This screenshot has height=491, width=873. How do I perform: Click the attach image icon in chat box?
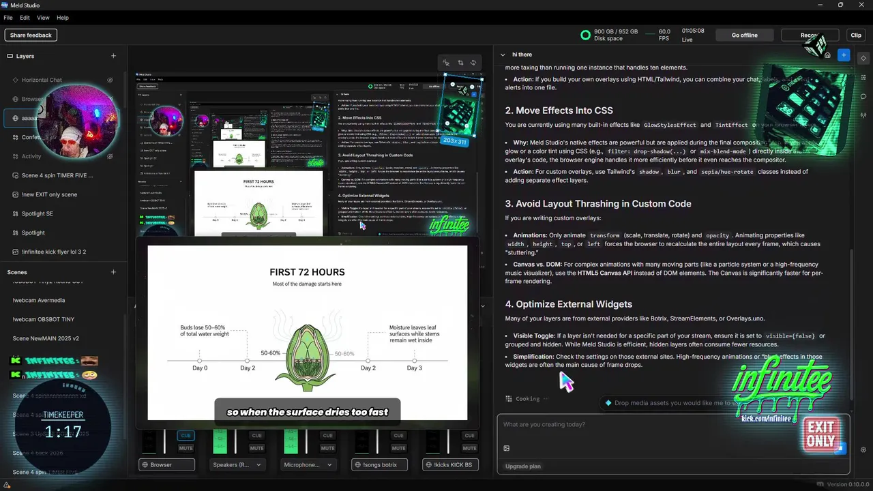pyautogui.click(x=507, y=448)
